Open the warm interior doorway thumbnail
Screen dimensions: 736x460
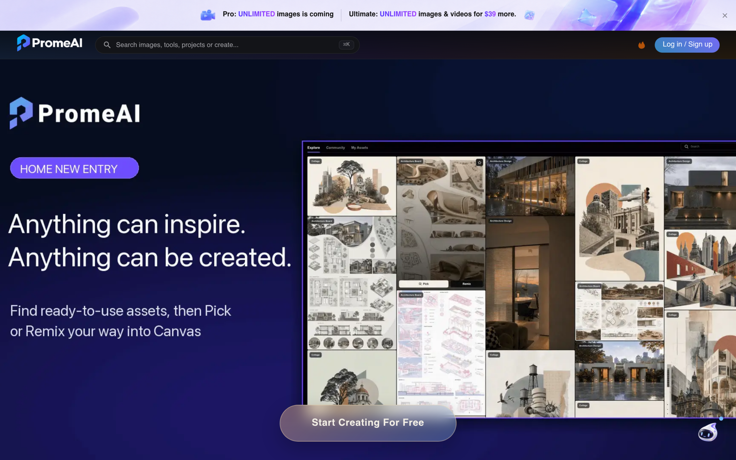click(530, 283)
